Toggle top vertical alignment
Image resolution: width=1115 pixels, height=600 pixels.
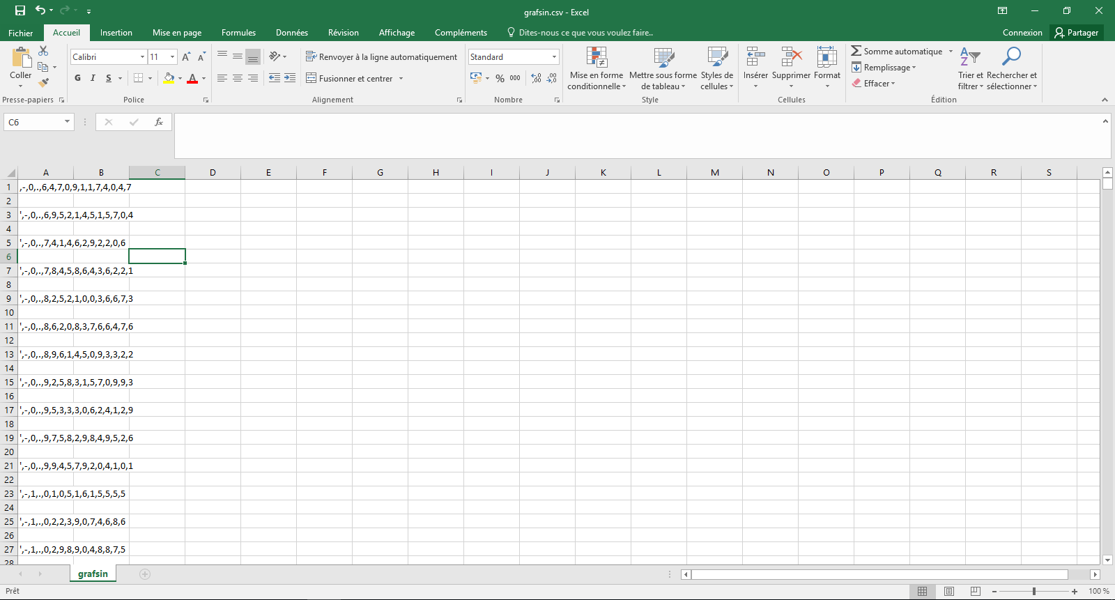point(222,56)
